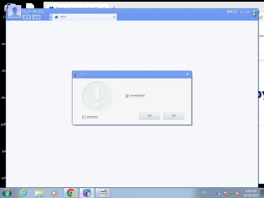Click the network tray icon

[x=232, y=193]
